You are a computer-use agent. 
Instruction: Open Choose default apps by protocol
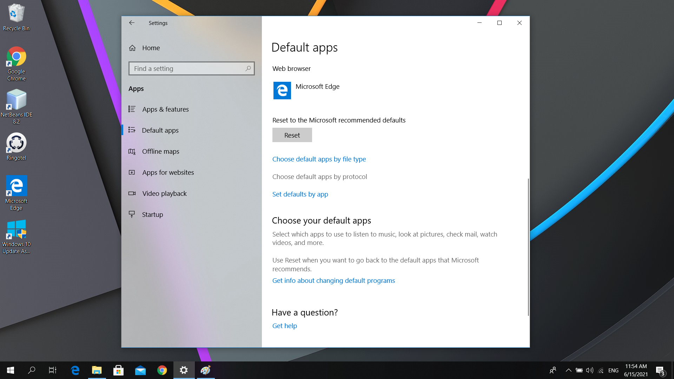point(319,177)
